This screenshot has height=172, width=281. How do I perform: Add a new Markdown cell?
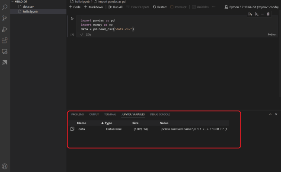click(93, 7)
